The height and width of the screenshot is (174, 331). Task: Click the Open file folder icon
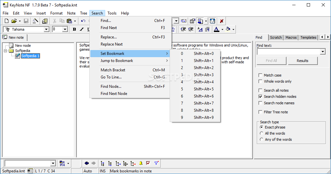click(x=14, y=21)
